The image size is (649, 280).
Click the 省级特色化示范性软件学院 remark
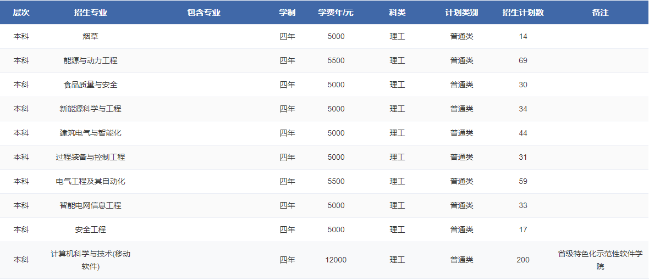pos(600,260)
